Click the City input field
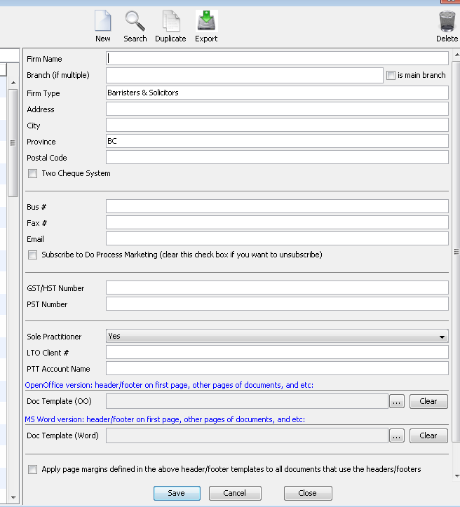Screen dimensions: 460x507 pos(277,125)
